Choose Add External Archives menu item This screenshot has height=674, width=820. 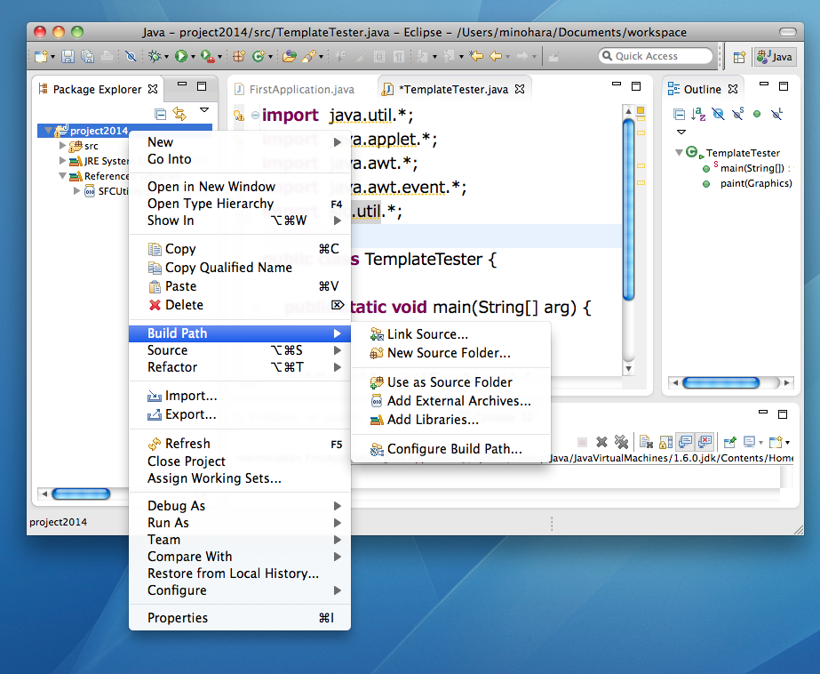click(458, 401)
